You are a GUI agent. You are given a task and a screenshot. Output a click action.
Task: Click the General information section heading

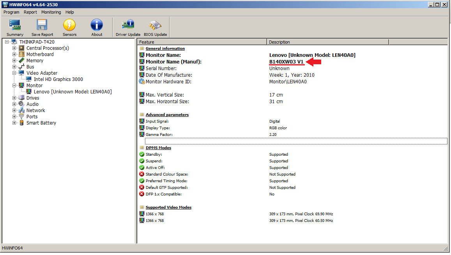click(x=165, y=49)
